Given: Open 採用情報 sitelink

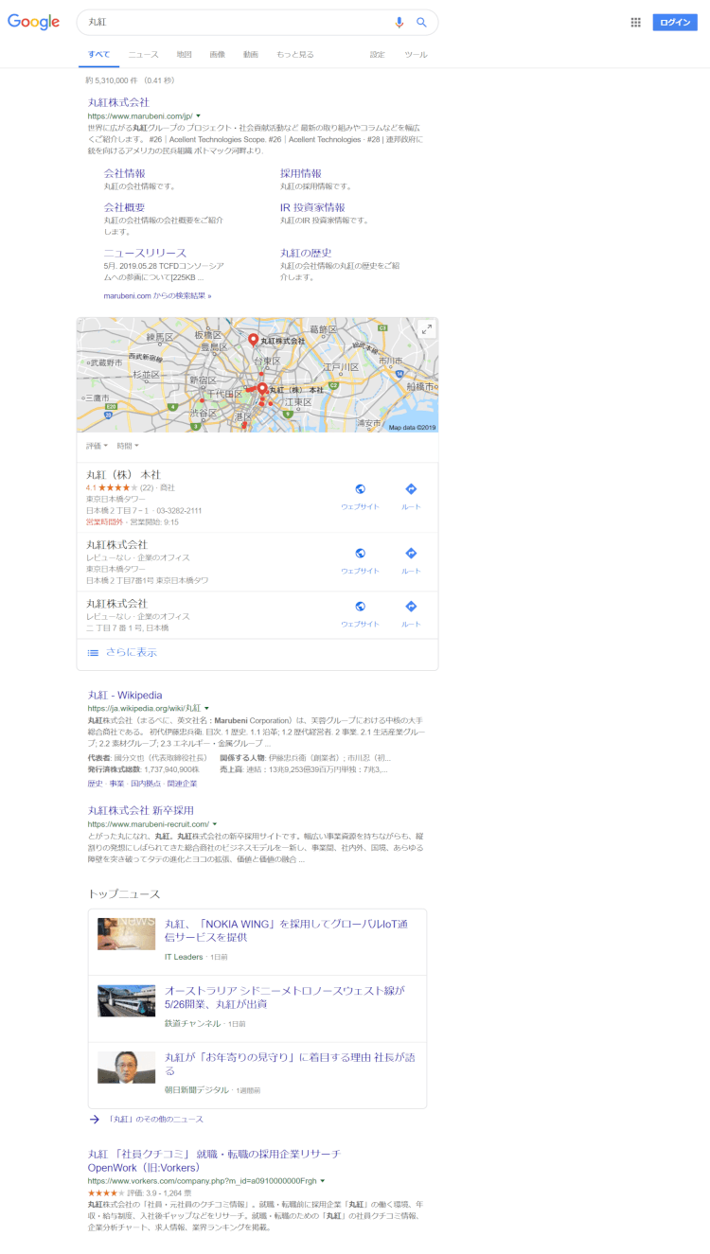Looking at the screenshot, I should [301, 173].
